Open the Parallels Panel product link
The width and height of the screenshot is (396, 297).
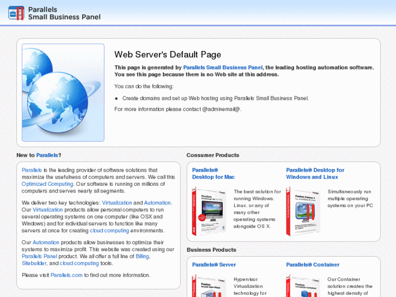(39, 256)
